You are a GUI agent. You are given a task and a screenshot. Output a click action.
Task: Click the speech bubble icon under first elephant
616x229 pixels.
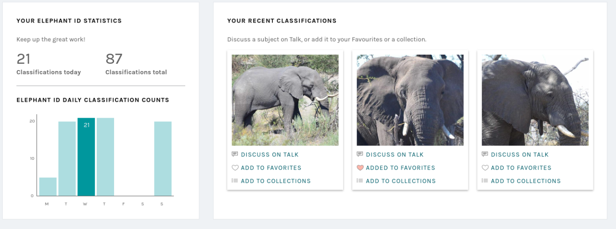(x=235, y=155)
